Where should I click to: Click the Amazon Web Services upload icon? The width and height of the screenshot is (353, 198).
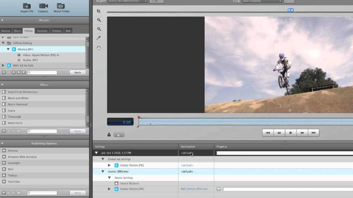(x=4, y=157)
